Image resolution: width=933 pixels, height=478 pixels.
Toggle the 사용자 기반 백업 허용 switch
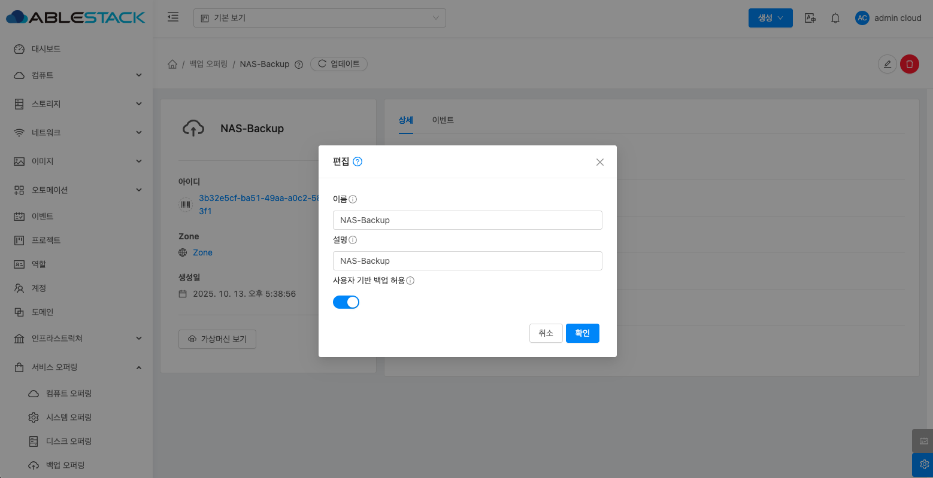[x=346, y=302]
